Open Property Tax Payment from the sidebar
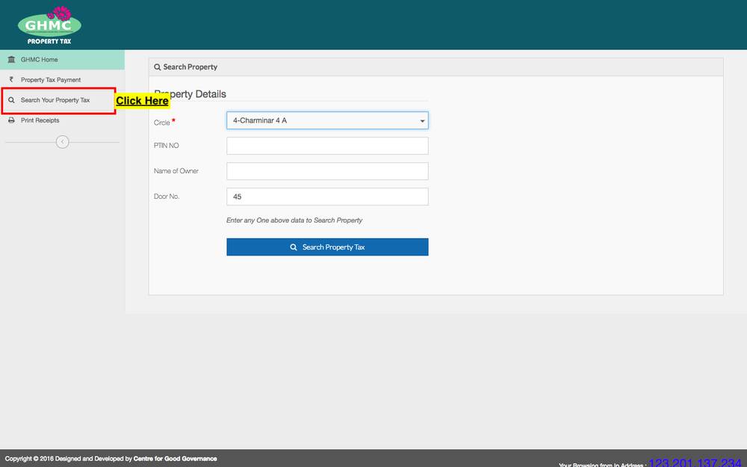The height and width of the screenshot is (467, 747). pos(50,79)
